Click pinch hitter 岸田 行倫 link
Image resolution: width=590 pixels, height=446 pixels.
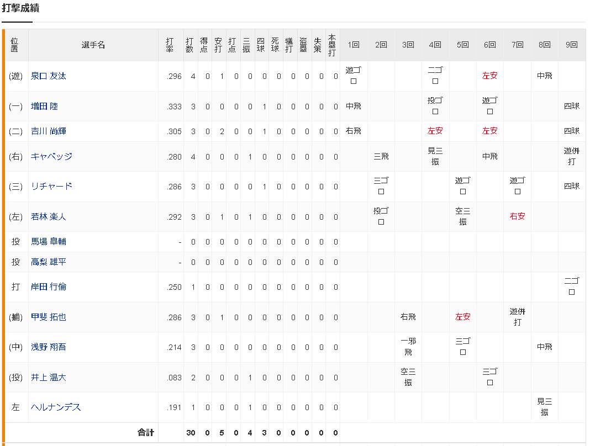point(49,287)
